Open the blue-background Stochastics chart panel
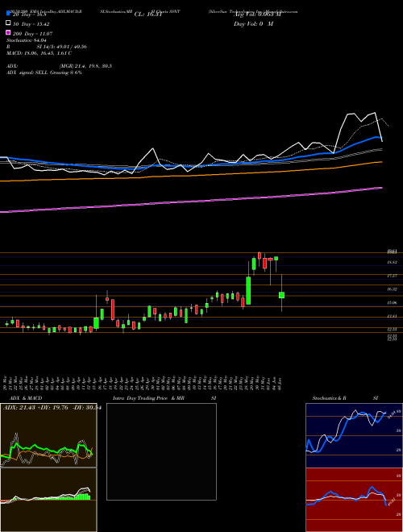Screen dimensions: 403x532 (354, 435)
